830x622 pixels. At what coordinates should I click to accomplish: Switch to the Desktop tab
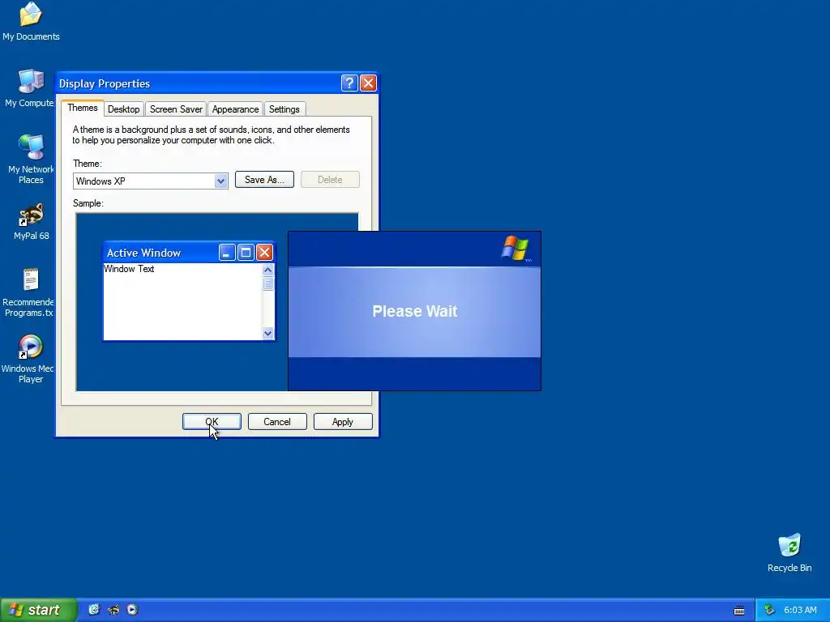point(123,109)
